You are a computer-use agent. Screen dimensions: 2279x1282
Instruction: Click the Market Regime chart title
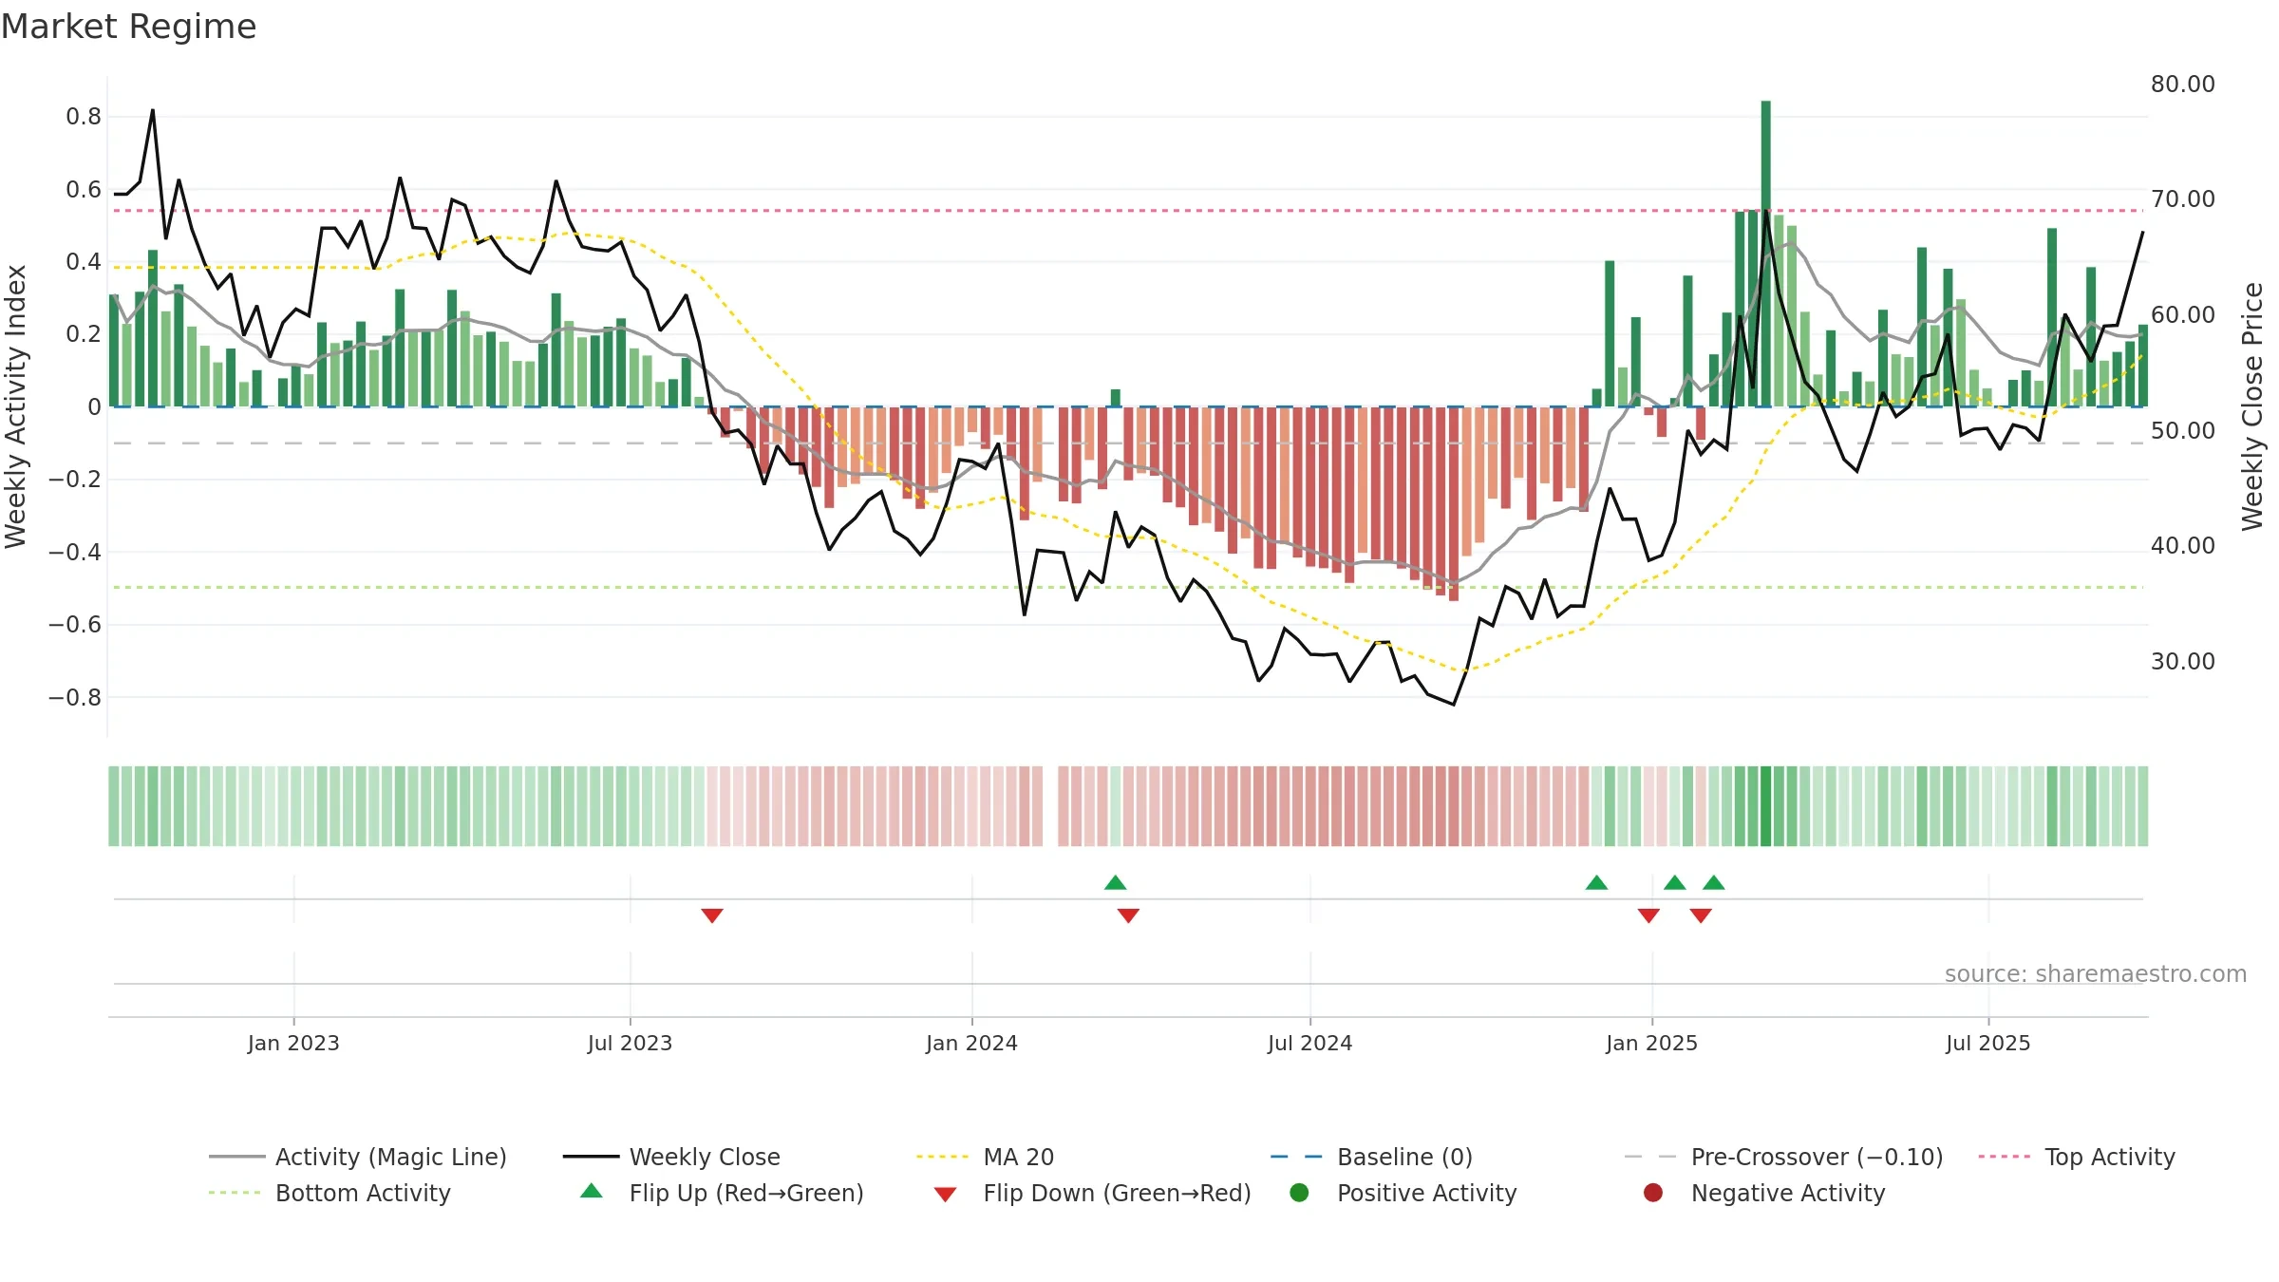128,27
